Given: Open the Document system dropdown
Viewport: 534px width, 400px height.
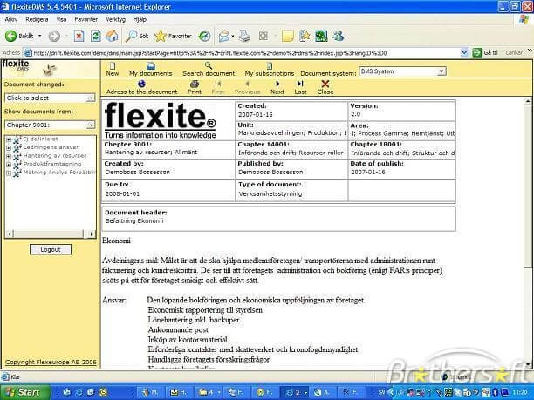Looking at the screenshot, I should (442, 71).
